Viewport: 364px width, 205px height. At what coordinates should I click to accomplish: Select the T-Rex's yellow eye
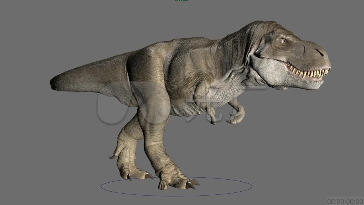pyautogui.click(x=284, y=42)
